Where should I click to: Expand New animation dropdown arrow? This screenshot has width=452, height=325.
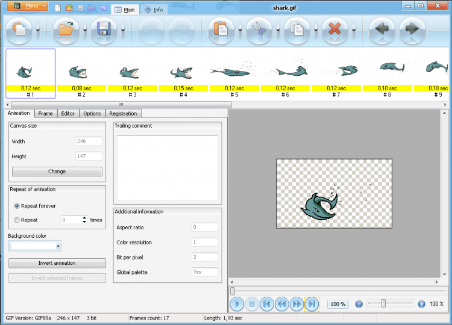(x=38, y=30)
